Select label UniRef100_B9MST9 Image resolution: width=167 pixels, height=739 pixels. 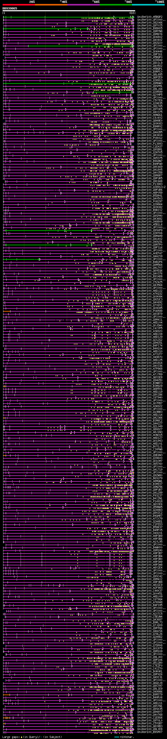click(150, 695)
